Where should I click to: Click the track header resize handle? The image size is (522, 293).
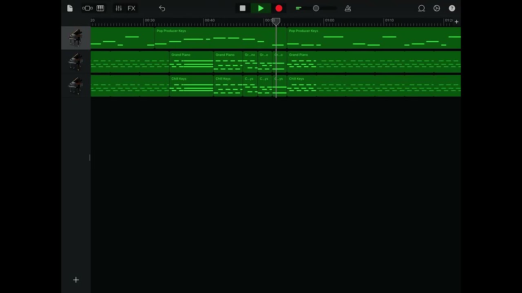click(90, 157)
